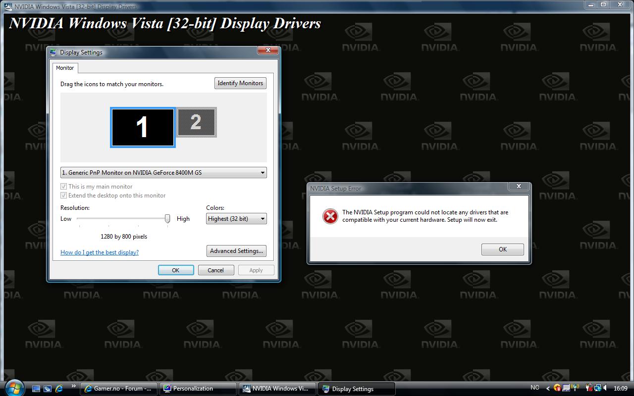This screenshot has width=634, height=396.
Task: Click Apply in Display Settings dialog
Action: [x=256, y=270]
